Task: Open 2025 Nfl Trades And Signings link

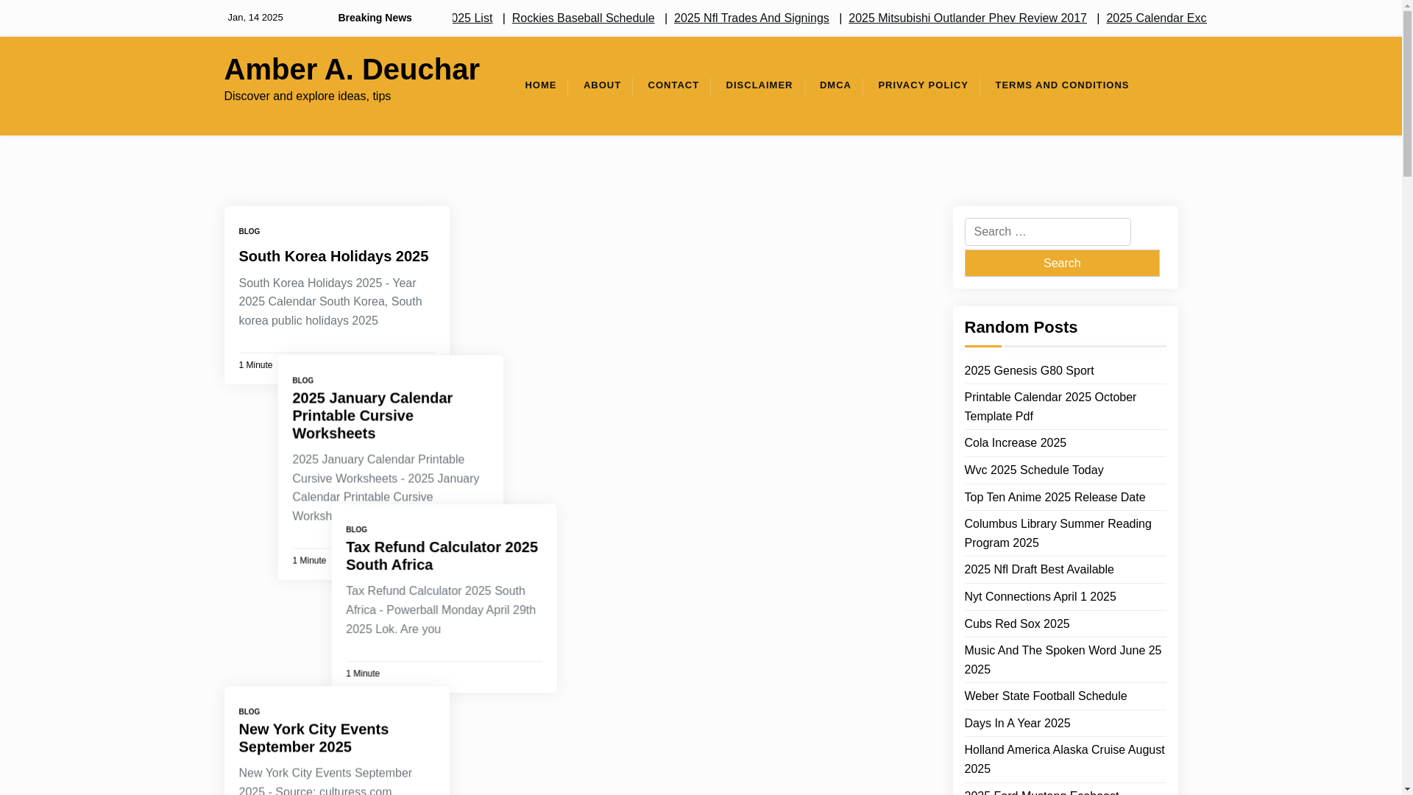Action: (x=751, y=18)
